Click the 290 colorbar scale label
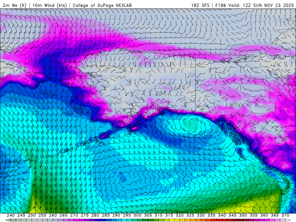This screenshot has width=296, height=222. click(116, 215)
